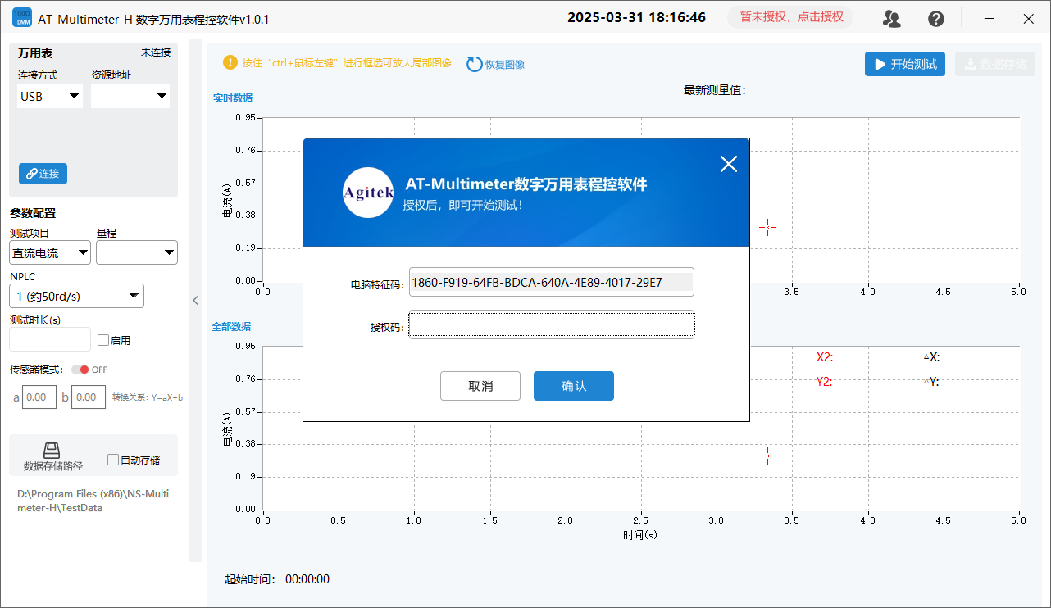
Task: Click the 数据存储路径 save-path icon
Action: [52, 450]
